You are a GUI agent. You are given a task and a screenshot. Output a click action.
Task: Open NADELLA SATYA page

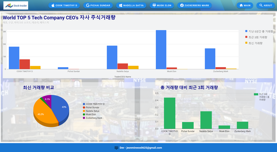point(131,5)
